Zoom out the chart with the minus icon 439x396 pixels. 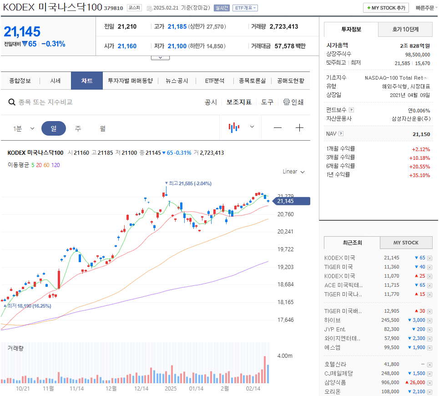pyautogui.click(x=278, y=128)
